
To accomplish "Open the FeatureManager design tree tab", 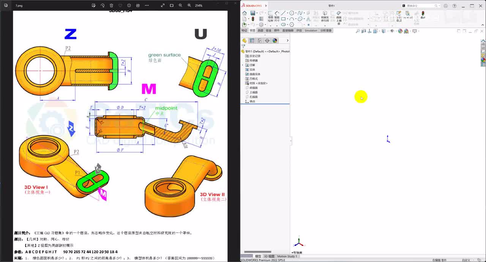I will coord(244,41).
